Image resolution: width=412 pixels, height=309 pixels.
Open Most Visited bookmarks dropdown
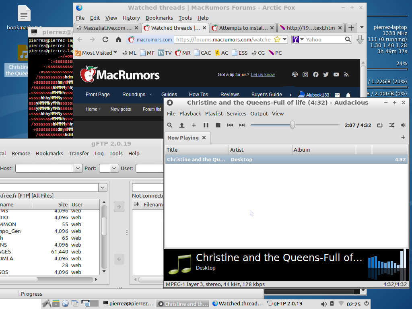point(96,53)
